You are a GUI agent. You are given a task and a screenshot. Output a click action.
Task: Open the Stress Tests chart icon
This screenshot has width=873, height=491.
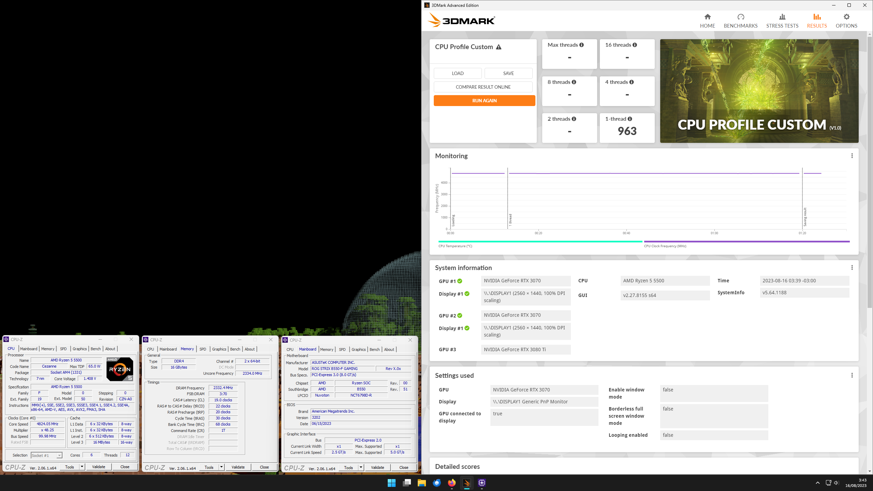point(782,17)
